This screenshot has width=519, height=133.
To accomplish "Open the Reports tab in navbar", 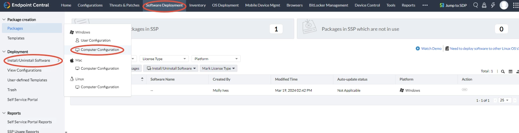I will coord(408,5).
